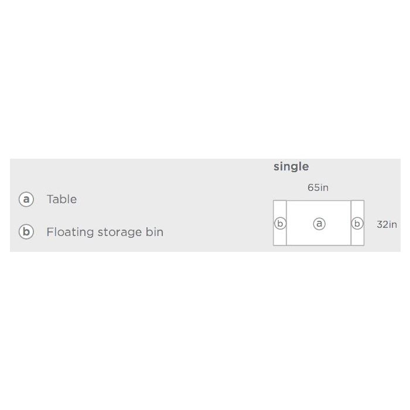Screen dimensions: 410x410
Task: Click the "Floating storage bin" legend label
Action: click(105, 232)
